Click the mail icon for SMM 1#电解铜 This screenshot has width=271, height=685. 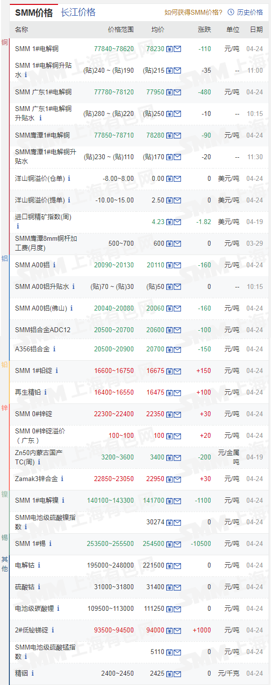tap(178, 49)
